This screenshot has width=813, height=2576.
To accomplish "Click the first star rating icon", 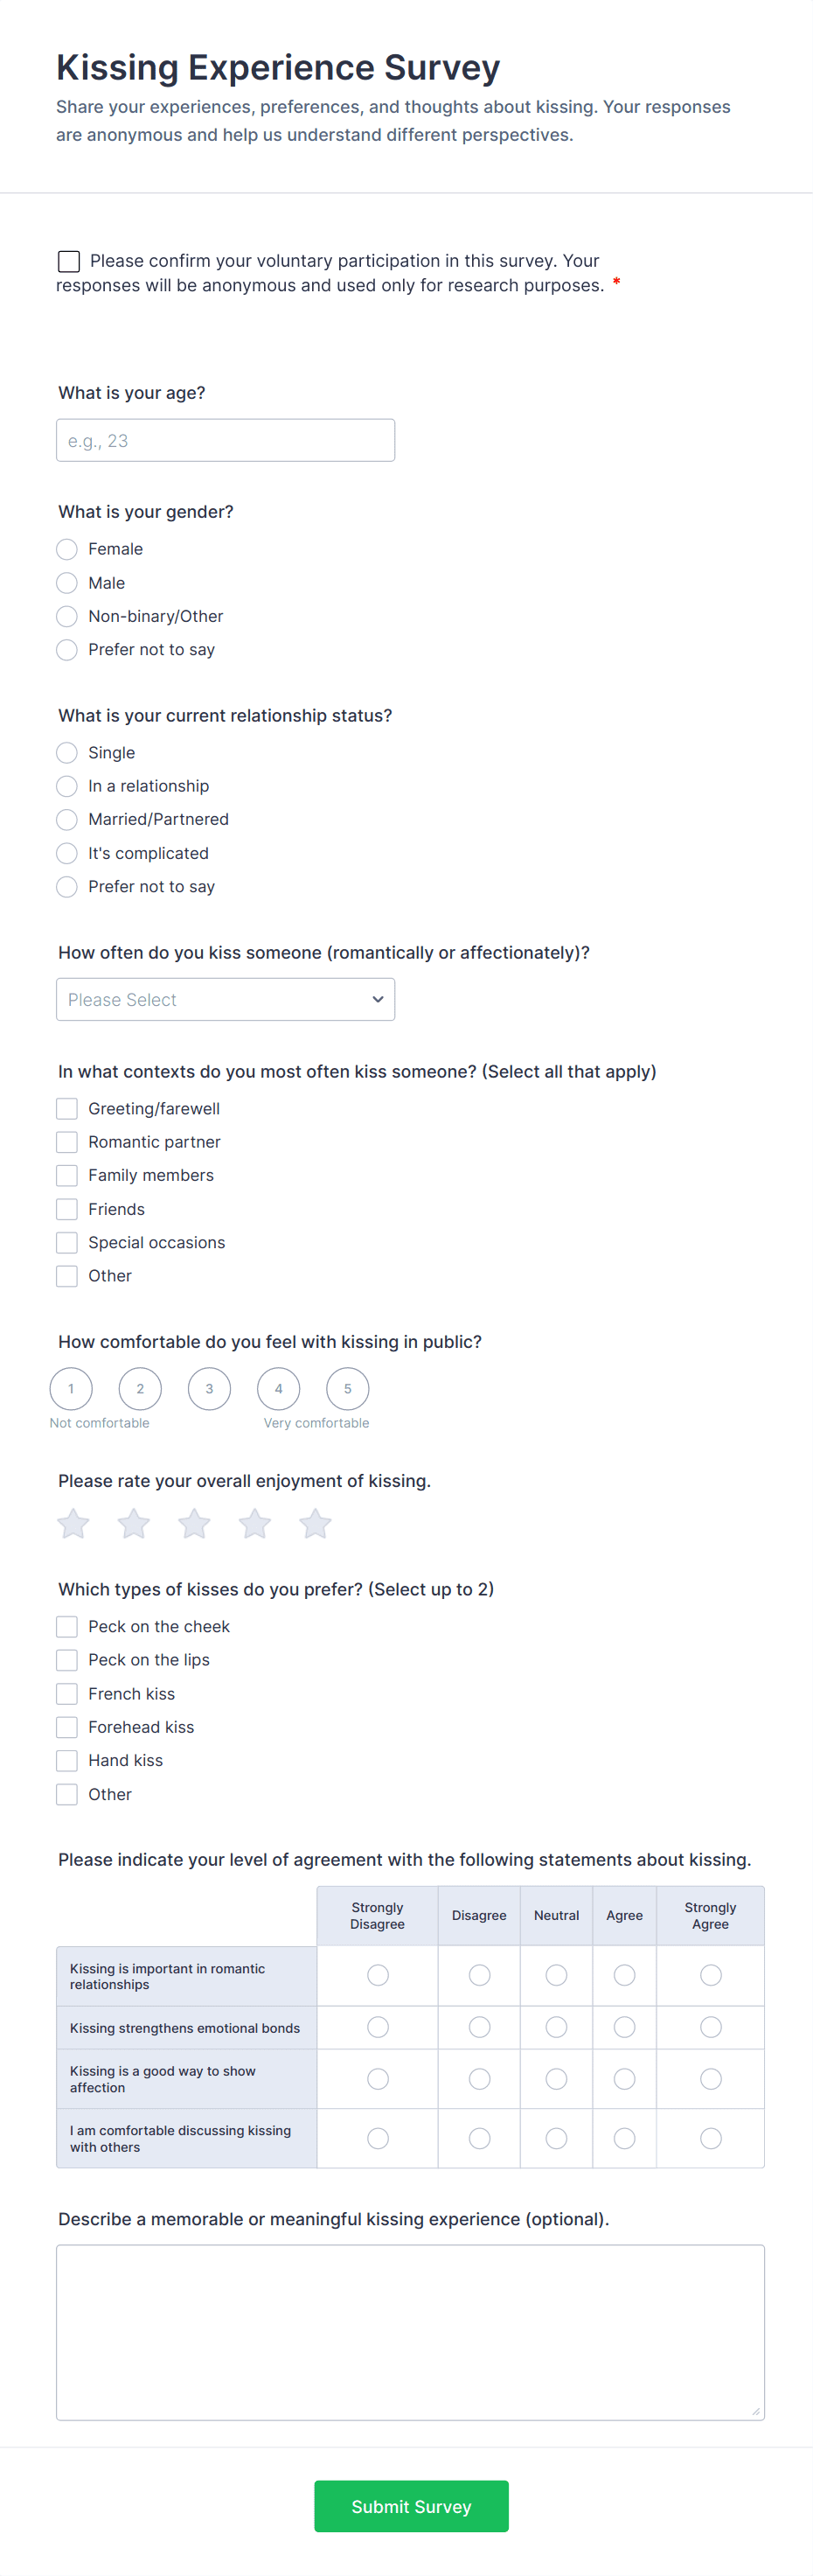I will (73, 1524).
